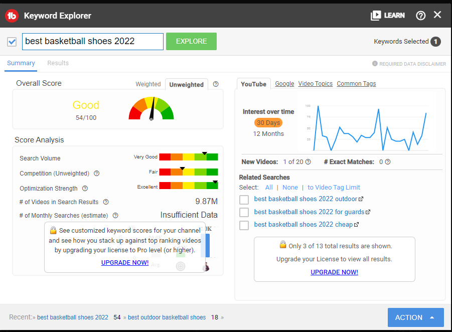Click UPGRADE NOW under total results notice
452x332 pixels.
[x=335, y=272]
